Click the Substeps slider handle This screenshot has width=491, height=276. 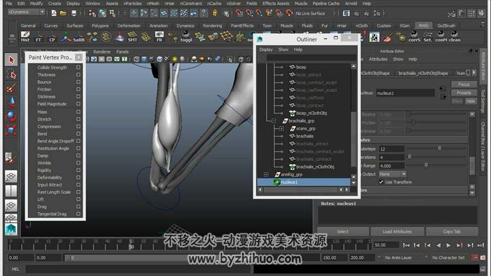coord(440,148)
